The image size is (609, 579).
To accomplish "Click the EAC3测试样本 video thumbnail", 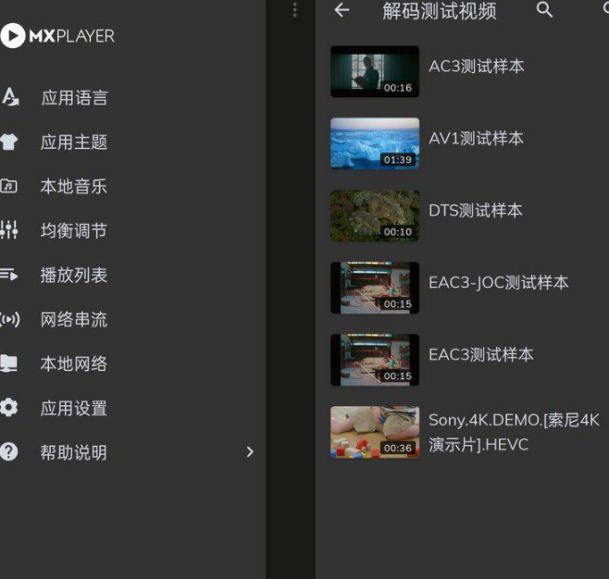I will 375,360.
